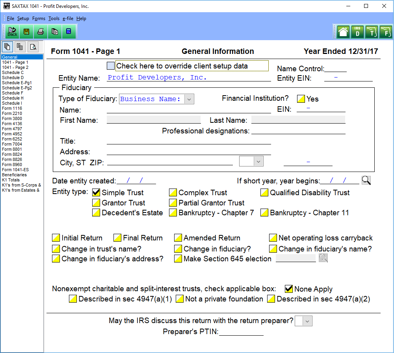Click the Name Control field
The image size is (394, 353).
335,68
